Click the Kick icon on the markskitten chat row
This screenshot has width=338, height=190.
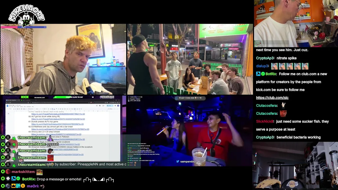click(x=3, y=172)
